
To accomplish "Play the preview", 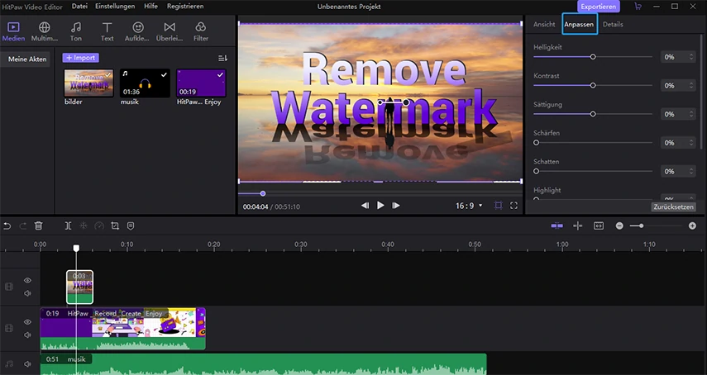I will coord(380,206).
